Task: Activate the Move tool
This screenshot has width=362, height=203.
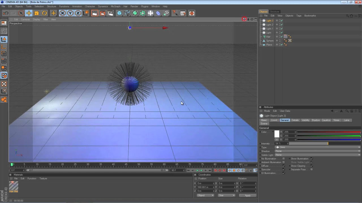Action: [x=29, y=13]
